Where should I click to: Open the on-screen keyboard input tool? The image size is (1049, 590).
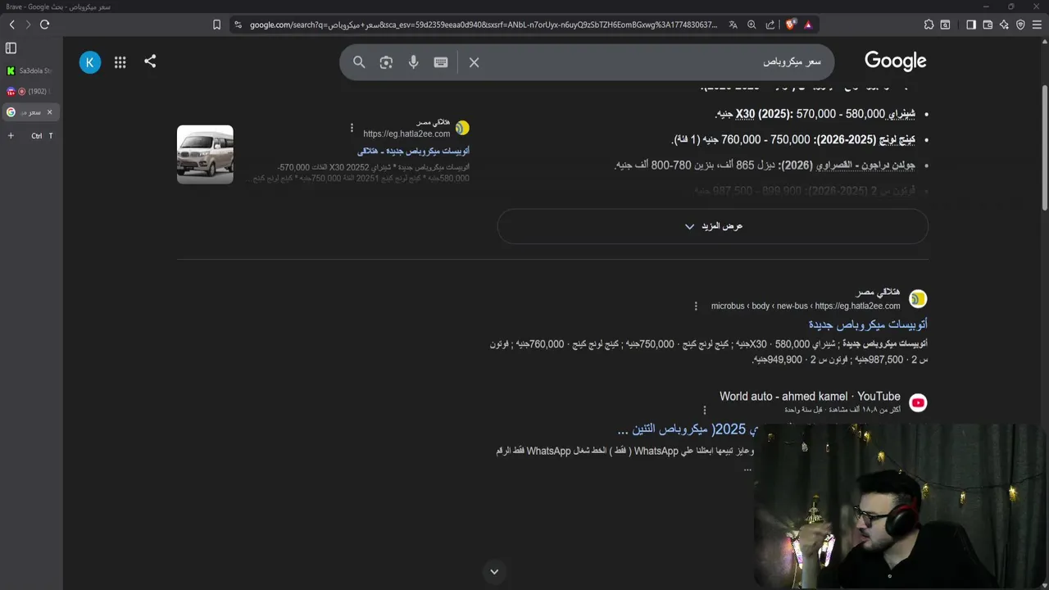(441, 62)
